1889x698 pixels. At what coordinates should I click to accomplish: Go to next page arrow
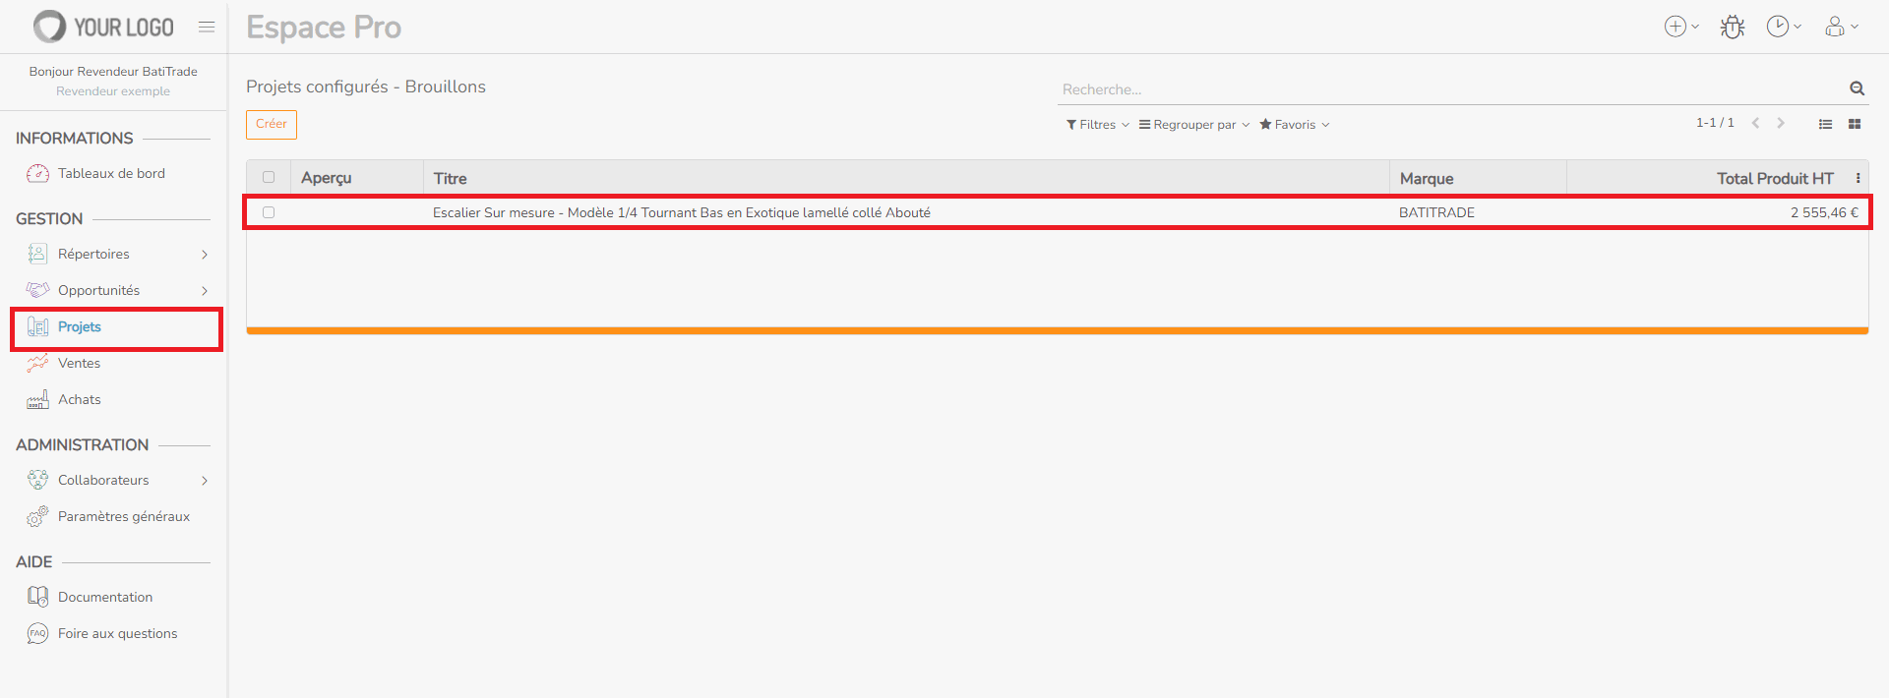click(x=1781, y=123)
